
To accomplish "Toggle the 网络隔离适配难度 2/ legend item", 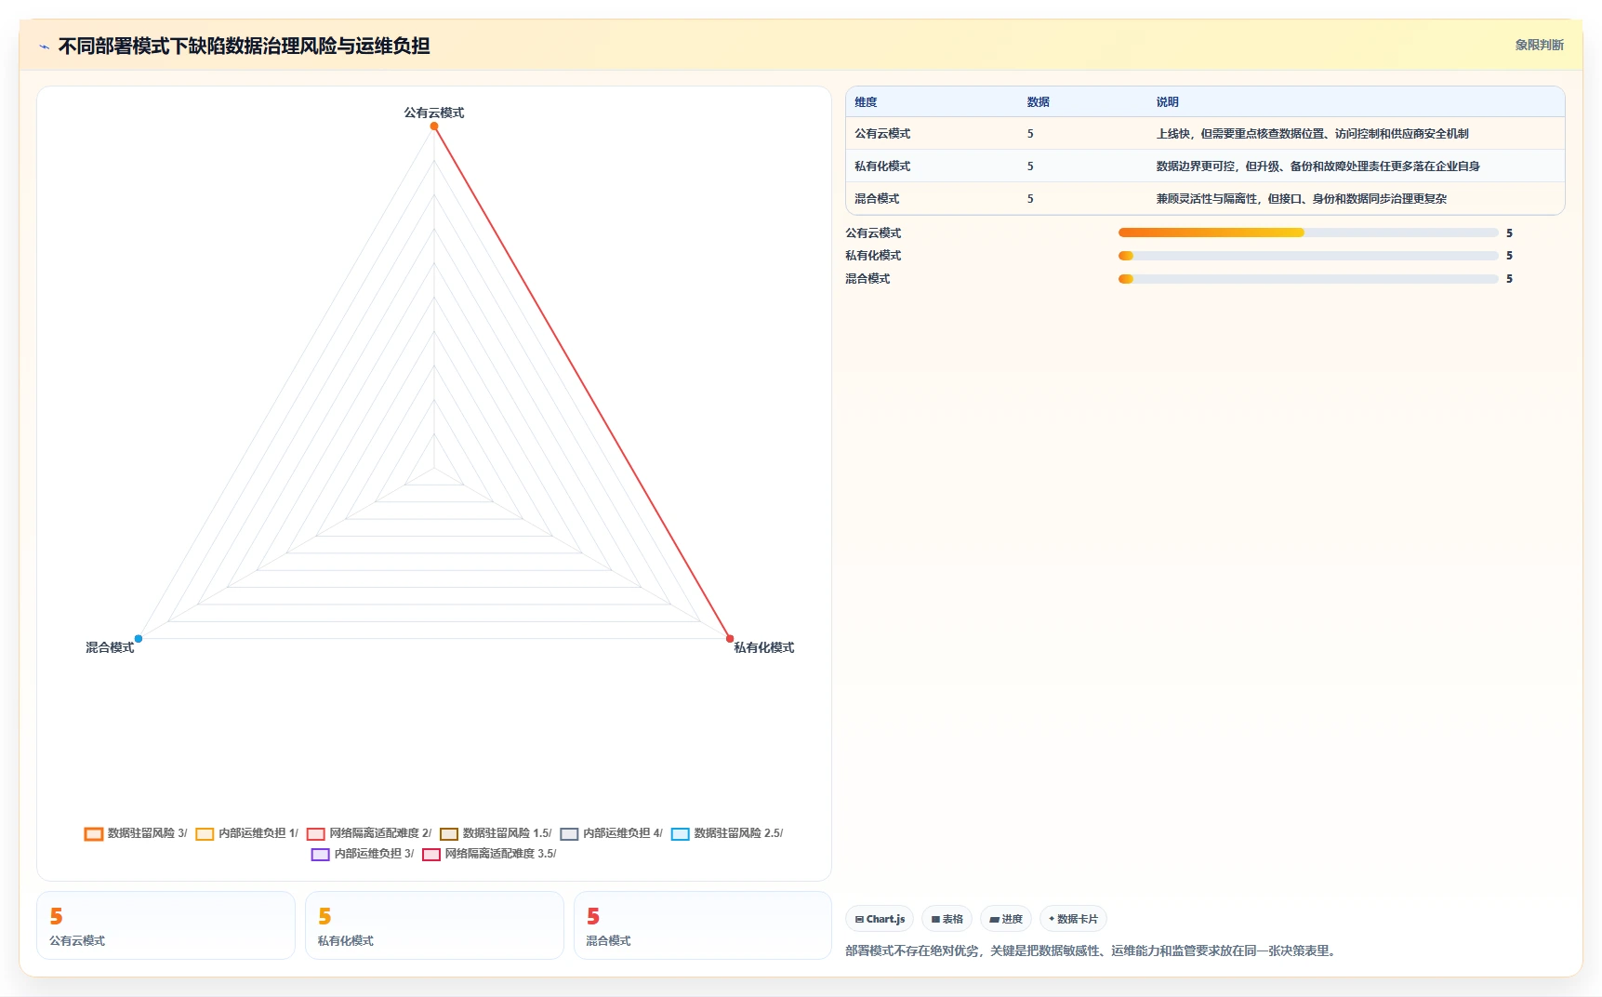I will coord(369,833).
